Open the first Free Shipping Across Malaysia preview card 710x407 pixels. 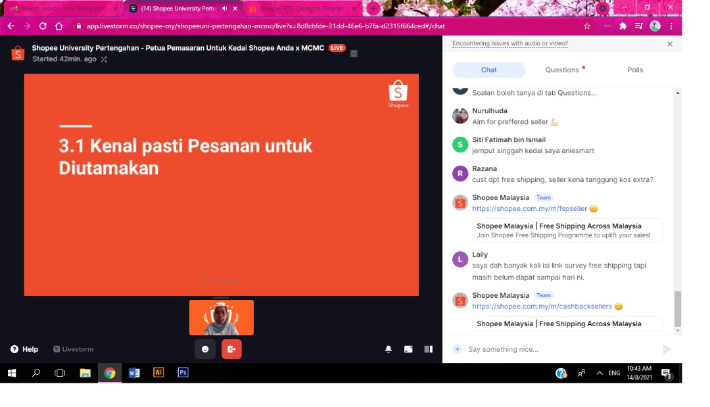click(567, 230)
